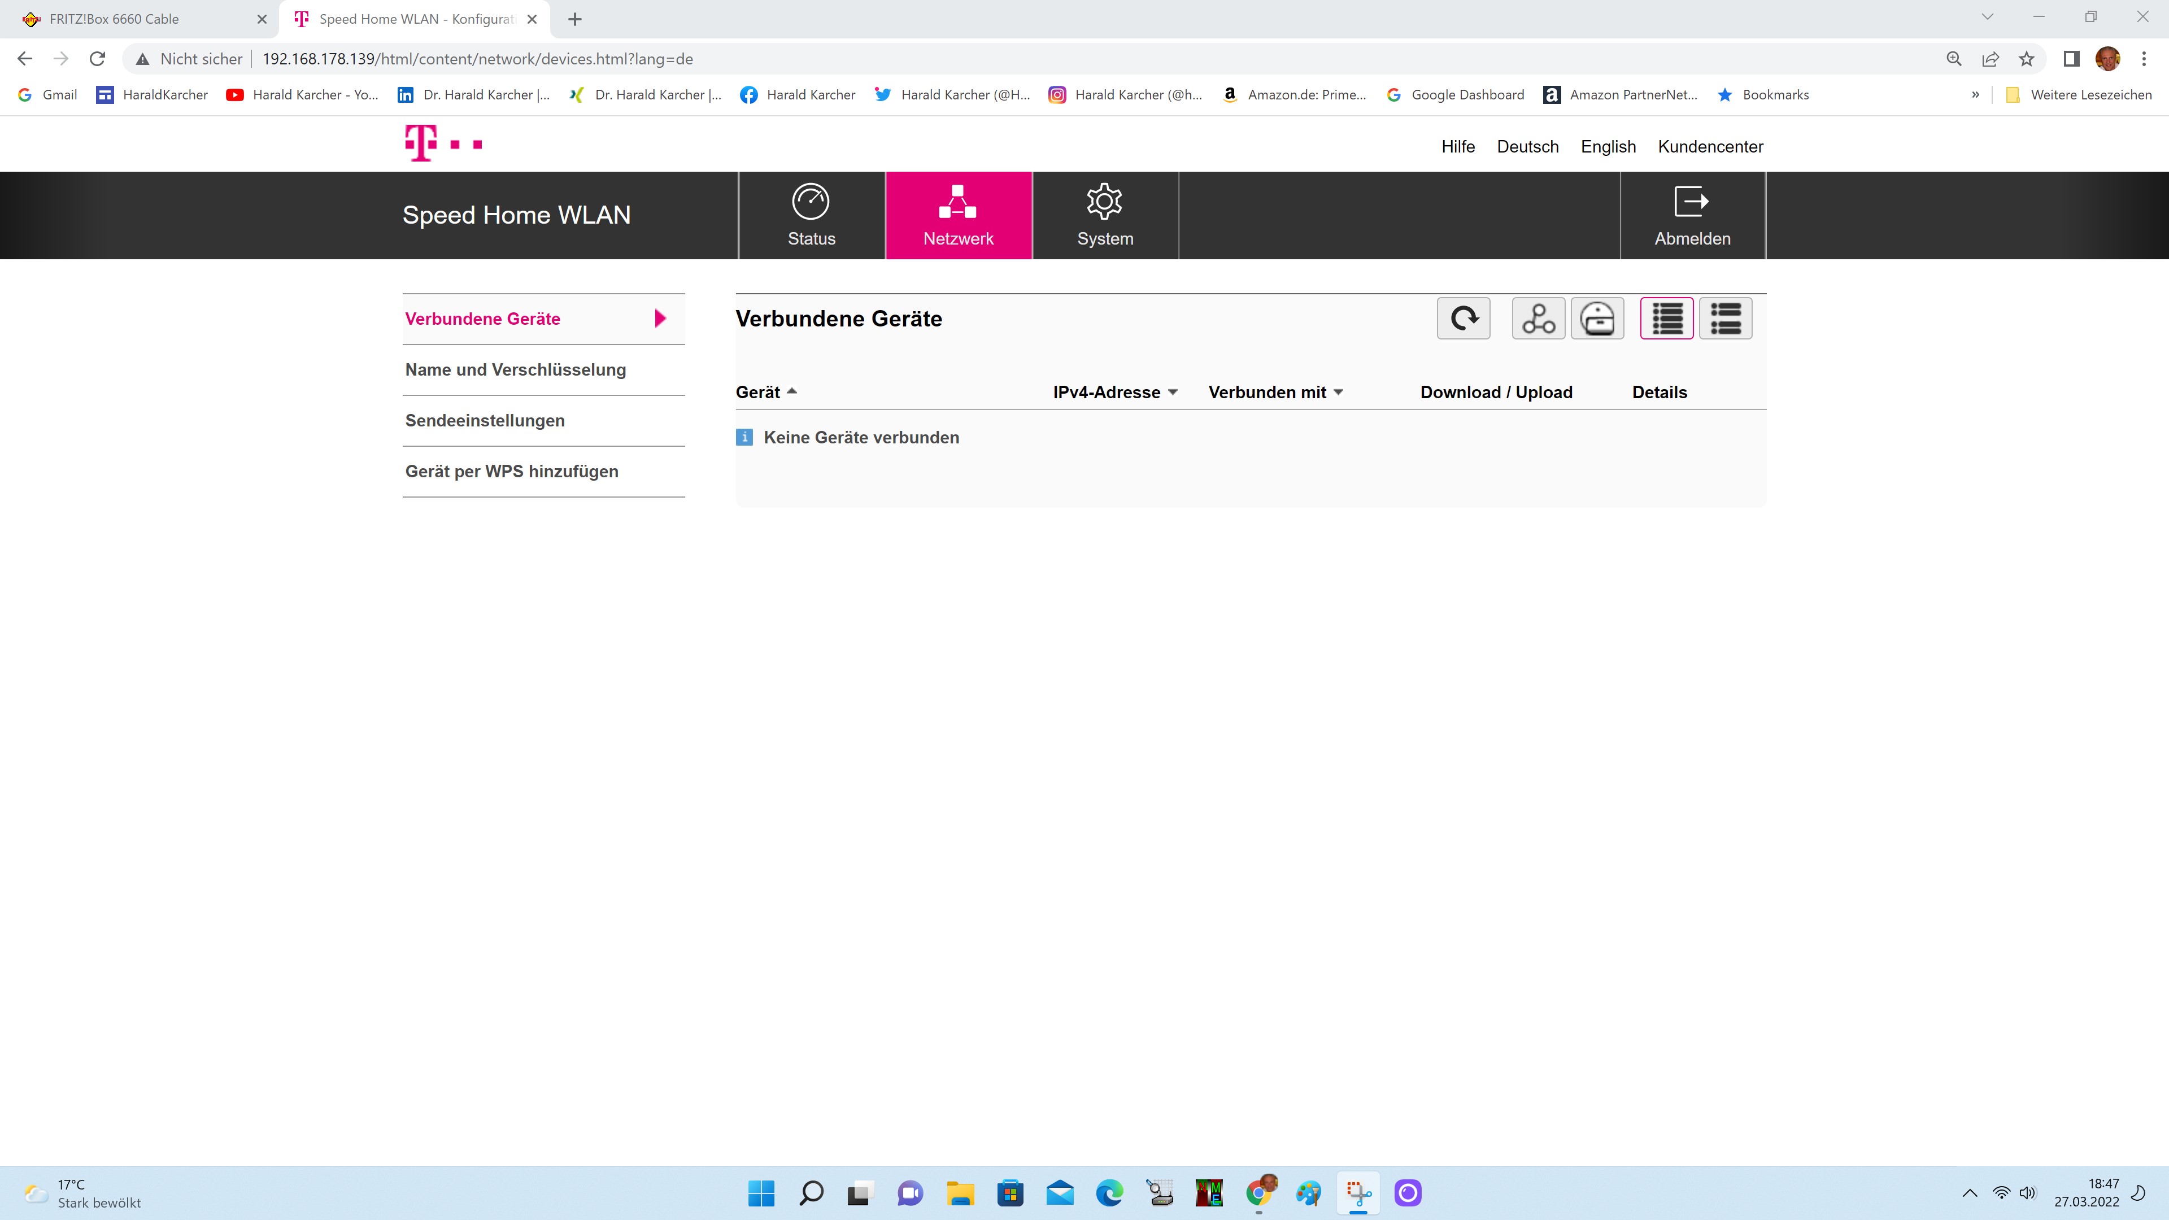
Task: Click the browser address bar URL
Action: [x=477, y=59]
